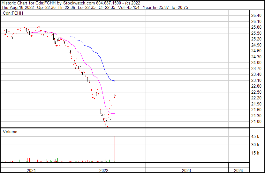
Task: Select the 2024 year label on timeline
Action: pyautogui.click(x=238, y=170)
